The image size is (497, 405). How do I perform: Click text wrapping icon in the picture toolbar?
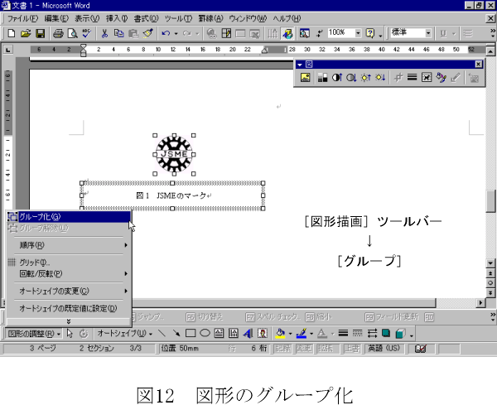(x=427, y=77)
